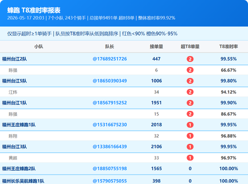Click red badge 1 in 陈翔 row
Screen dimensions: 248x184
190,136
